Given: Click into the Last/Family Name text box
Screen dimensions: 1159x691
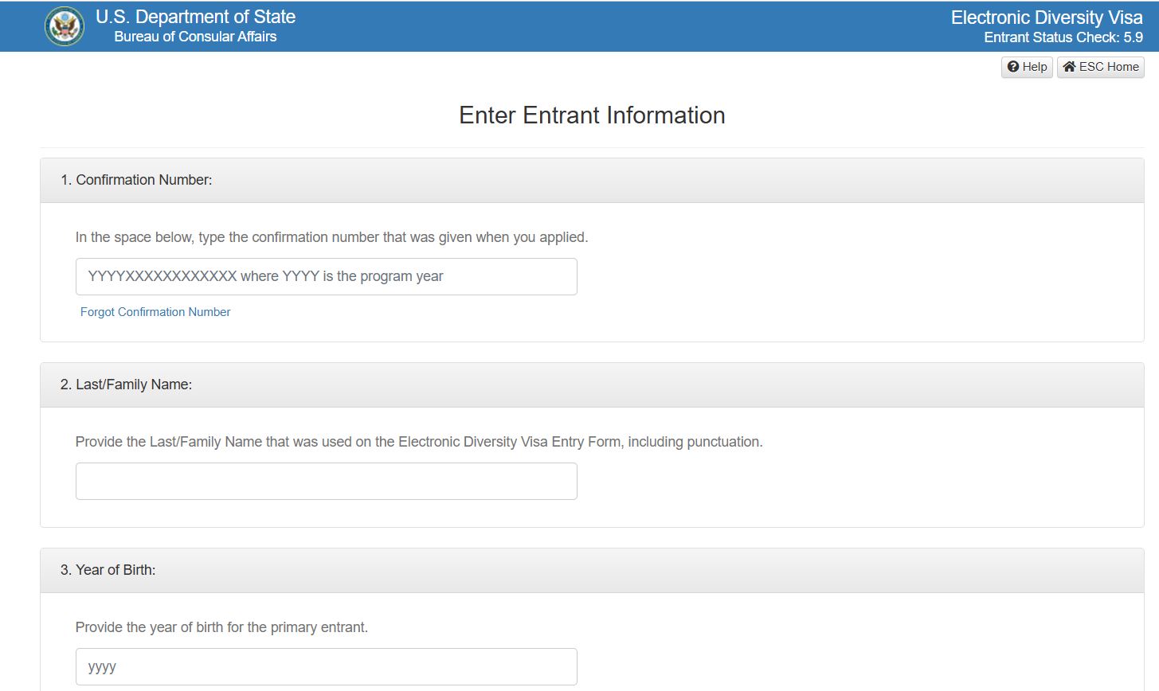Looking at the screenshot, I should 326,481.
